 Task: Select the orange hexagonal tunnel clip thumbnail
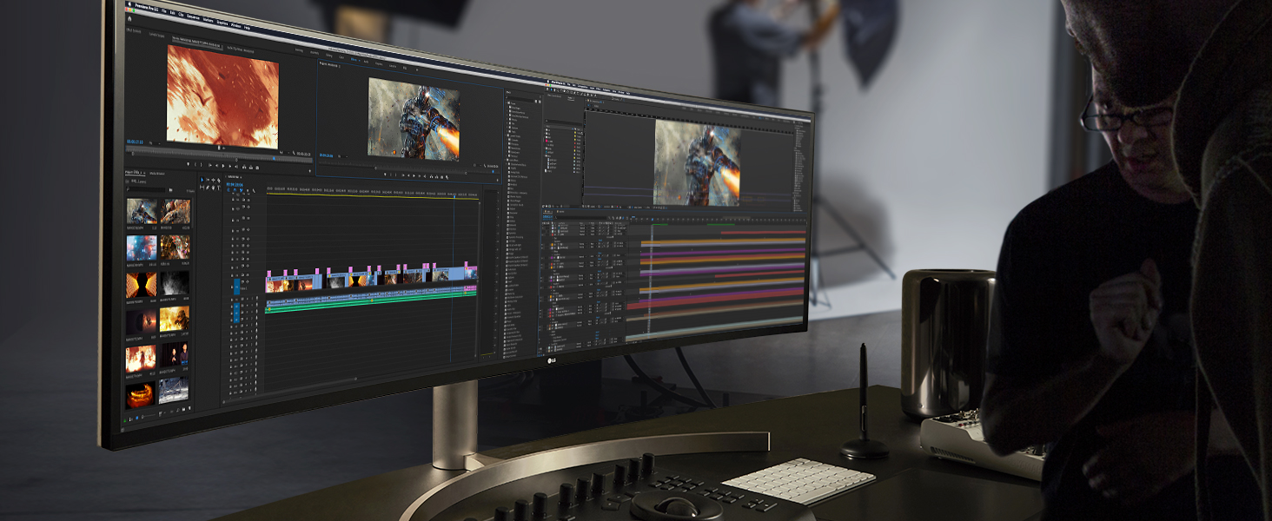click(x=141, y=285)
